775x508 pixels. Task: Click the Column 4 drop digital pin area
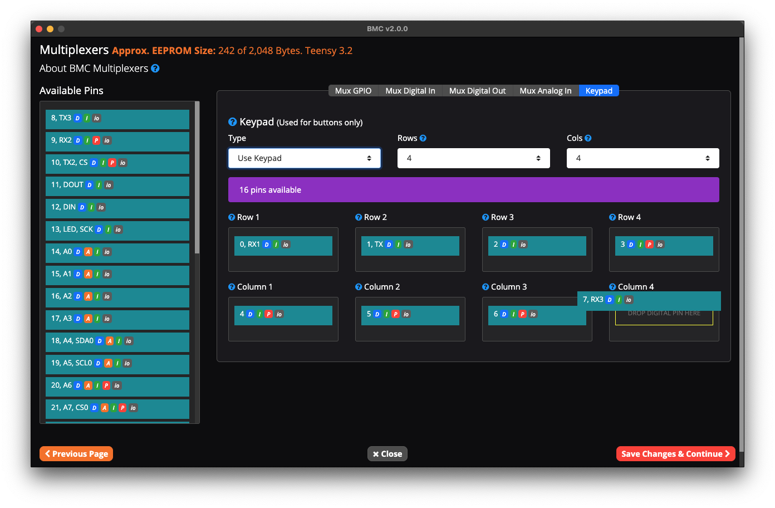[x=664, y=316]
